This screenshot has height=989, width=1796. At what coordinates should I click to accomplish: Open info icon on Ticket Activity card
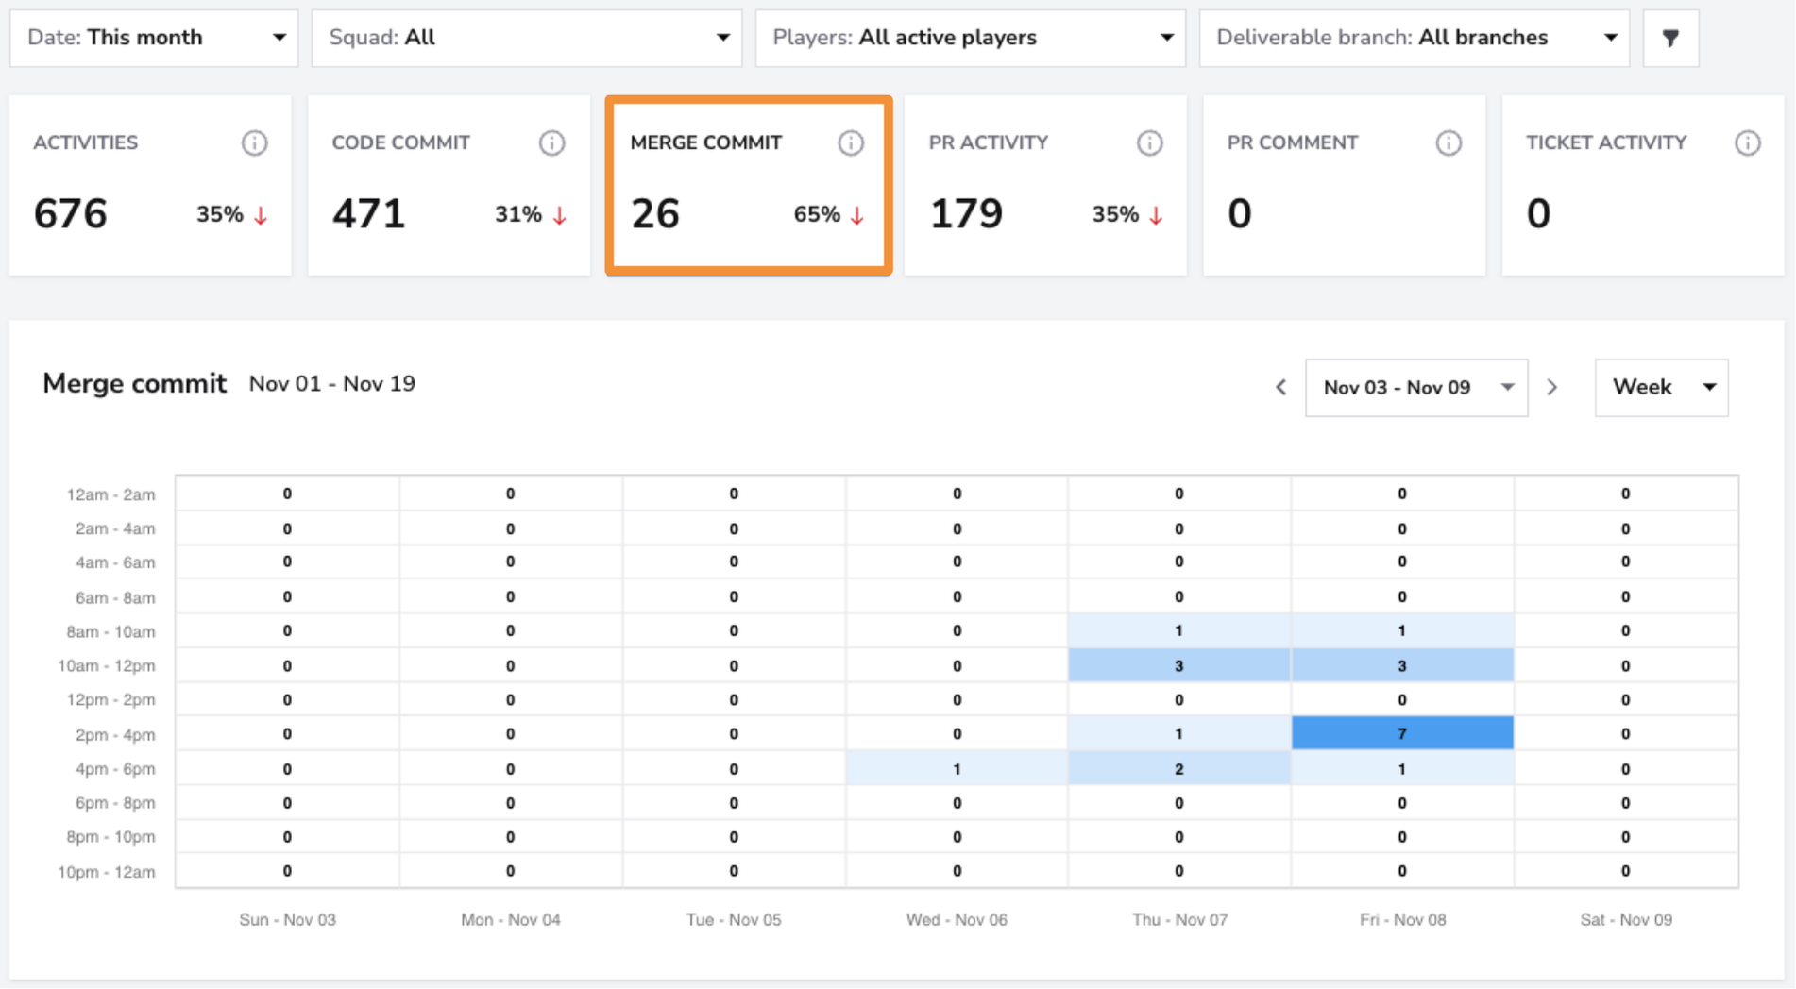pyautogui.click(x=1747, y=143)
